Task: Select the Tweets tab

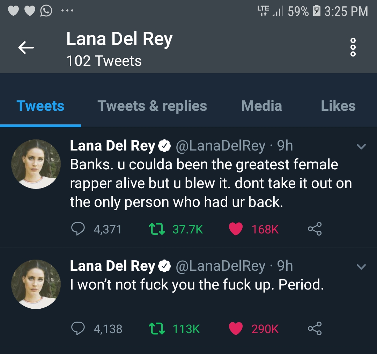Action: coord(40,106)
